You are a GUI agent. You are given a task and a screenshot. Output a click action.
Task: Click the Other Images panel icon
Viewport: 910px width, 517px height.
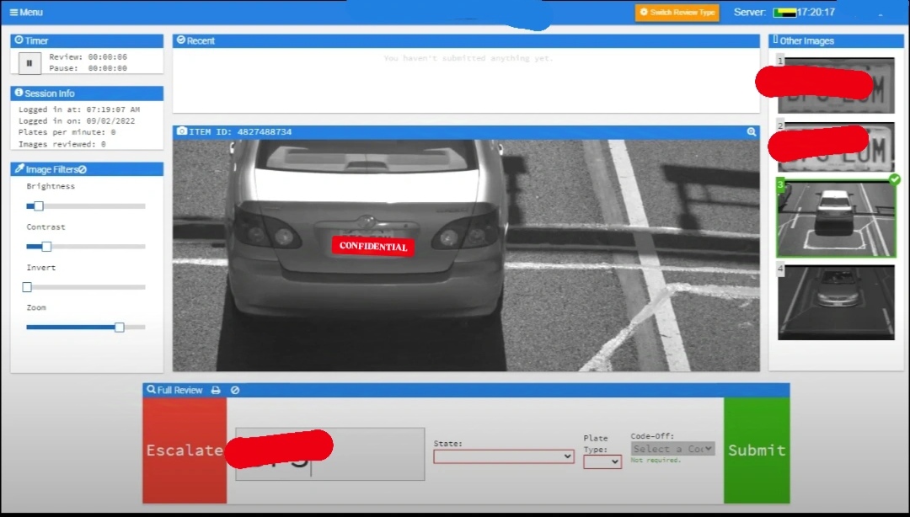(x=775, y=40)
